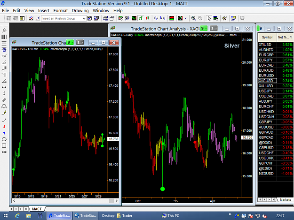Click the 16.730 price marker on 120 min chart
Screen dimensions: 294x220
pos(113,139)
